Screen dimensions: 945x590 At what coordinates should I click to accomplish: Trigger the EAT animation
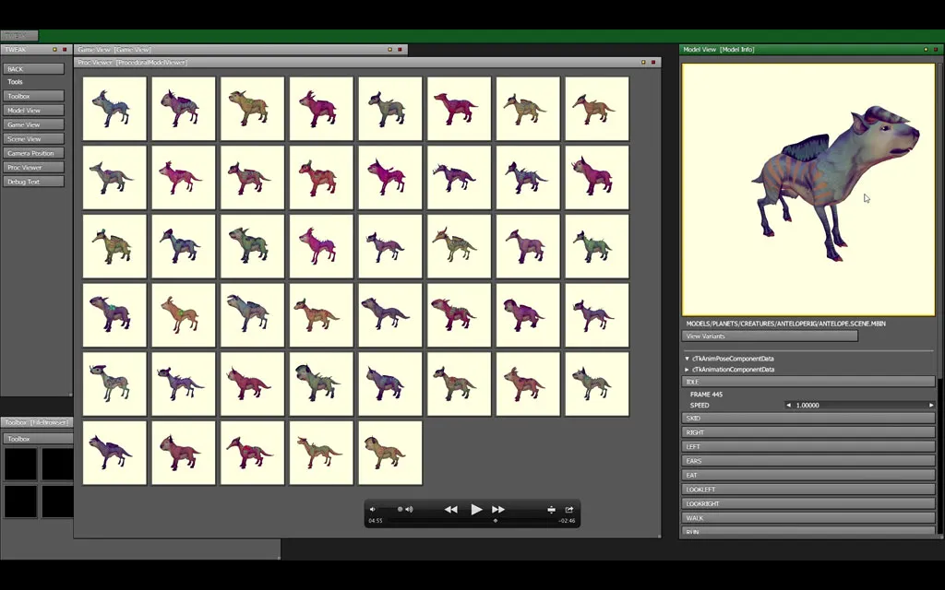(808, 476)
